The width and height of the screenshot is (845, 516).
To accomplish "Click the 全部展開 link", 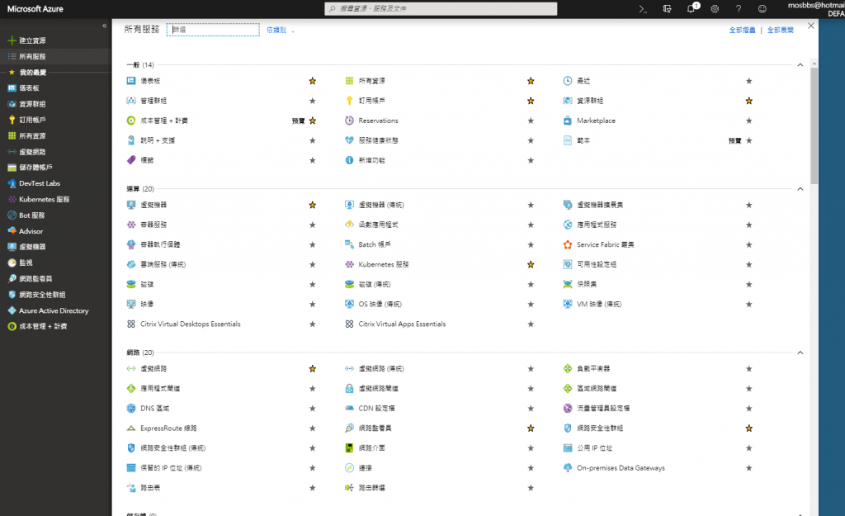I will click(781, 31).
